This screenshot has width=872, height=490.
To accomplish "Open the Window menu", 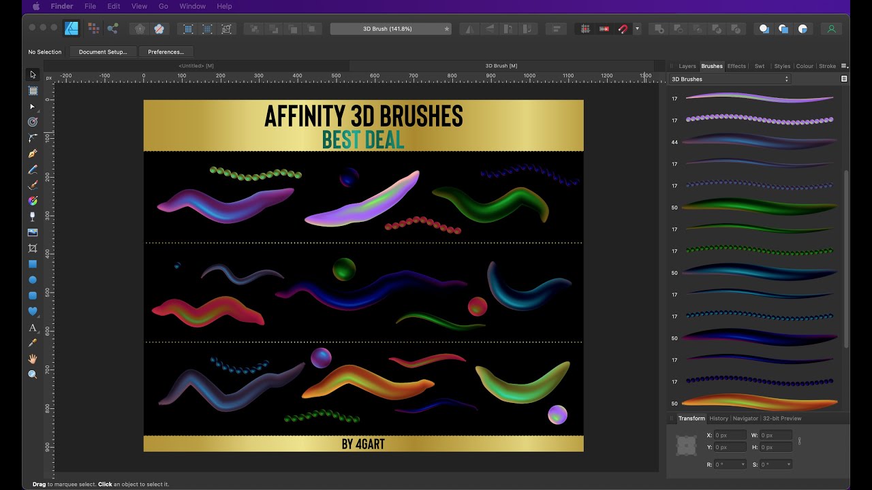I will [x=192, y=6].
